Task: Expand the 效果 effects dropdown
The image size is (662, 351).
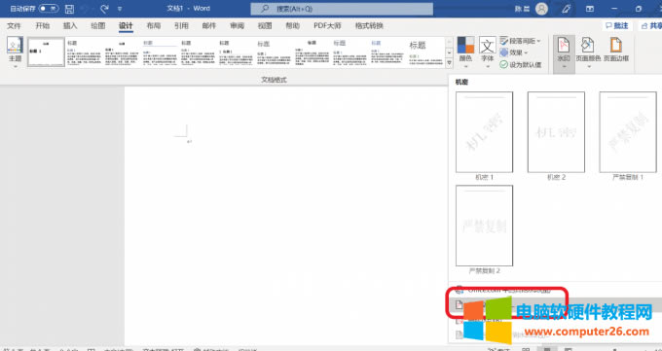Action: (514, 53)
